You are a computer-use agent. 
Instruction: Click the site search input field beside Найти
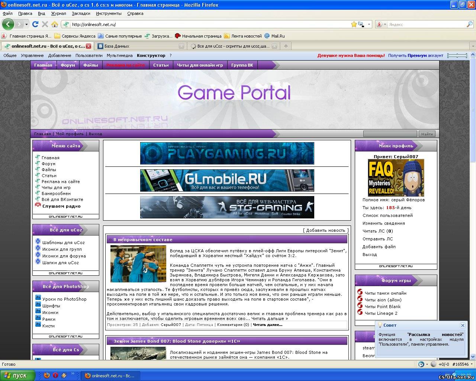pos(390,134)
